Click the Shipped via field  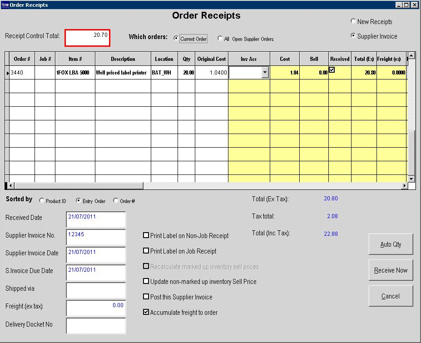click(96, 290)
